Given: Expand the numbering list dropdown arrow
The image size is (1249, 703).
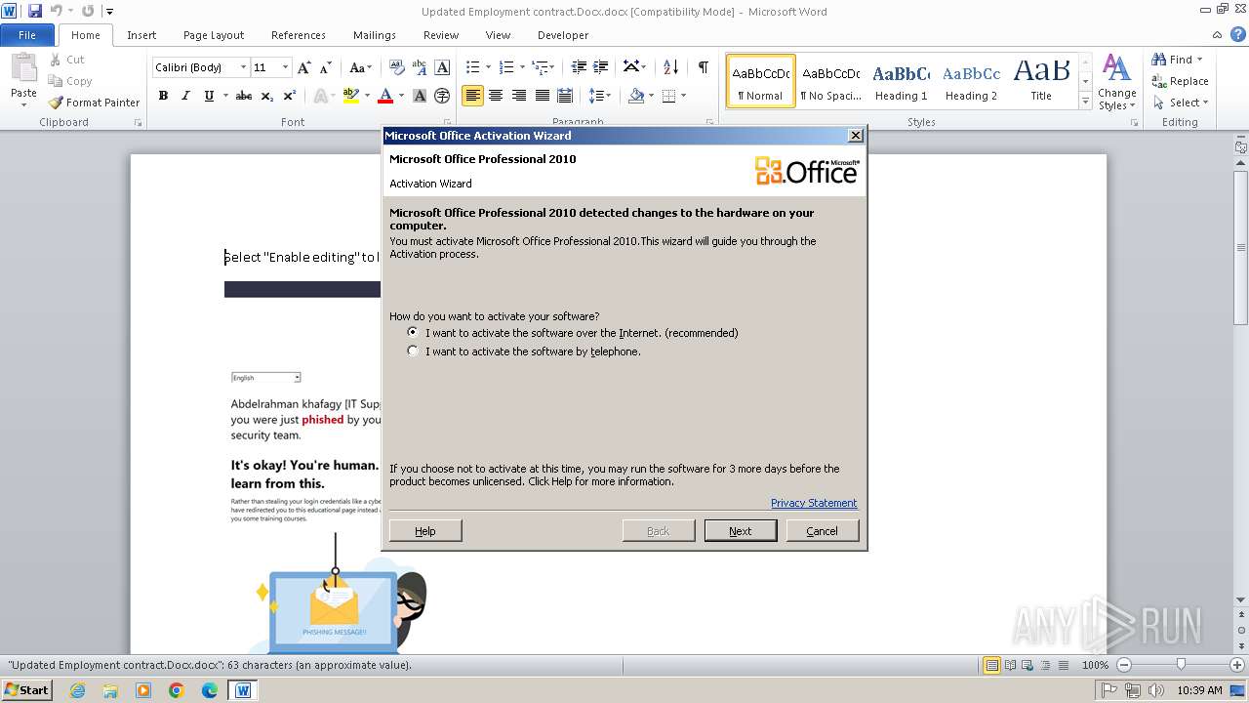Looking at the screenshot, I should click(522, 67).
